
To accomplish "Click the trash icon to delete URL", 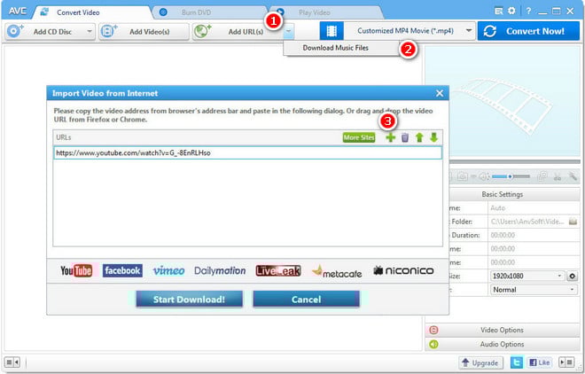I will 405,137.
